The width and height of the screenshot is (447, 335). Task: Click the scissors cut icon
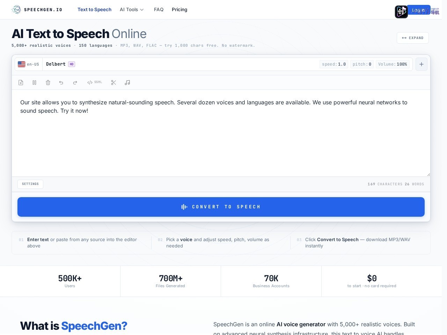113,83
